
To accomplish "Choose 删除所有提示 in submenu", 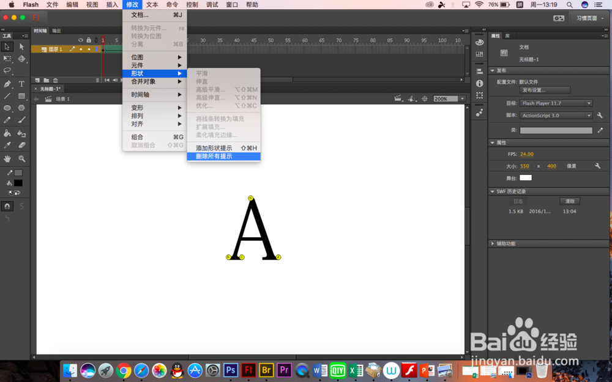I will tap(223, 156).
